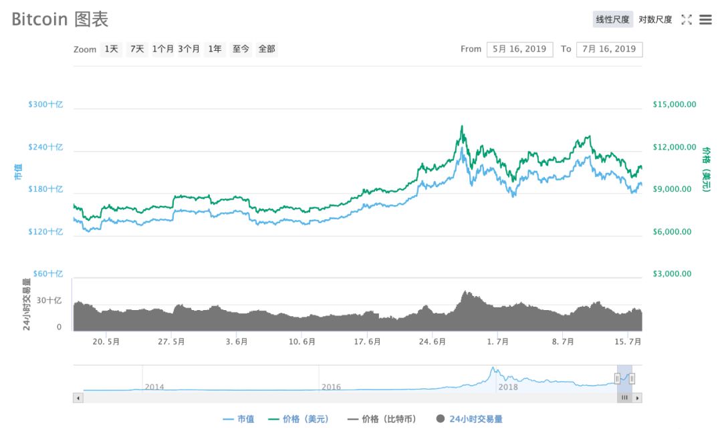Edit the To date field 7月 16, 2019

coord(609,49)
